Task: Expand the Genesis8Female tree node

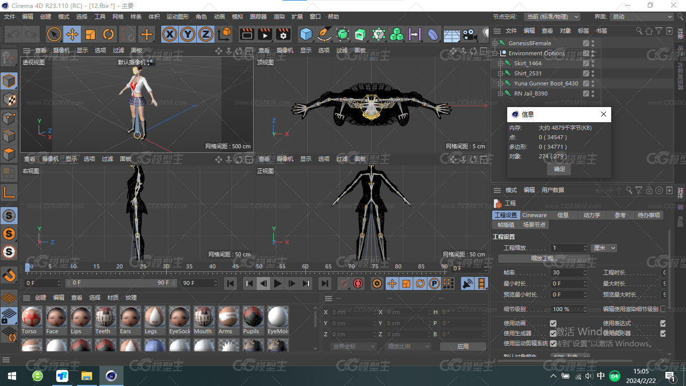Action: pos(495,43)
